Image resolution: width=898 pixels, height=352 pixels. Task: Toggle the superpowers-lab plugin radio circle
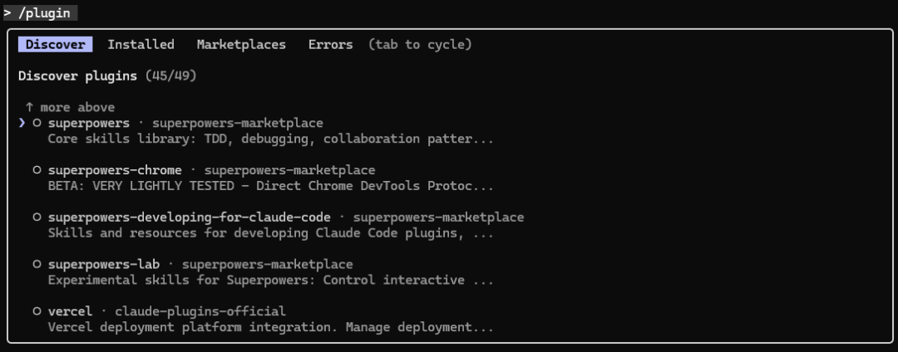click(x=37, y=264)
